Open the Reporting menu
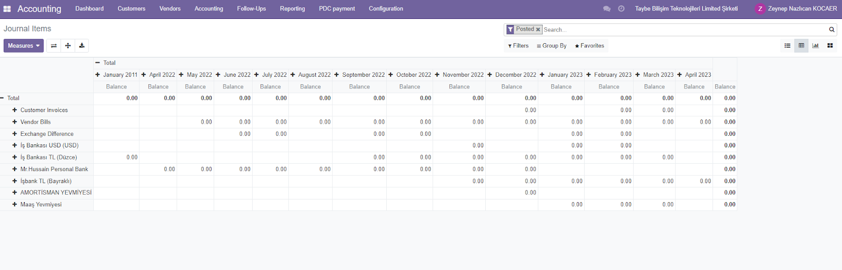 pos(293,9)
